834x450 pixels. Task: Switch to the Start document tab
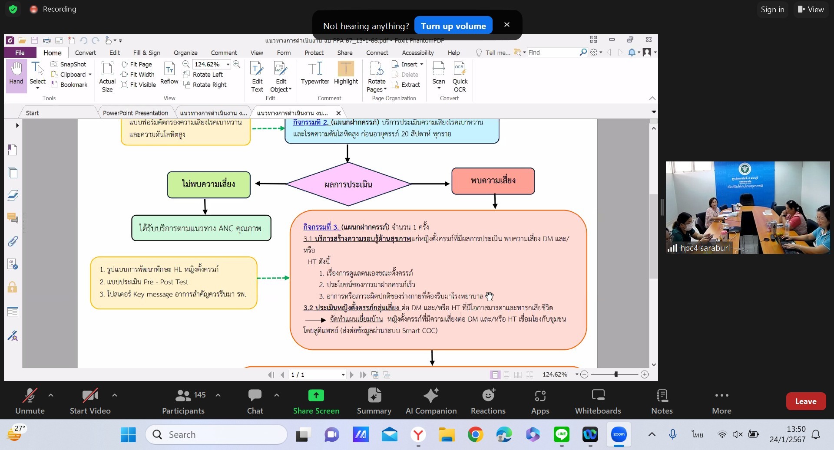[32, 113]
